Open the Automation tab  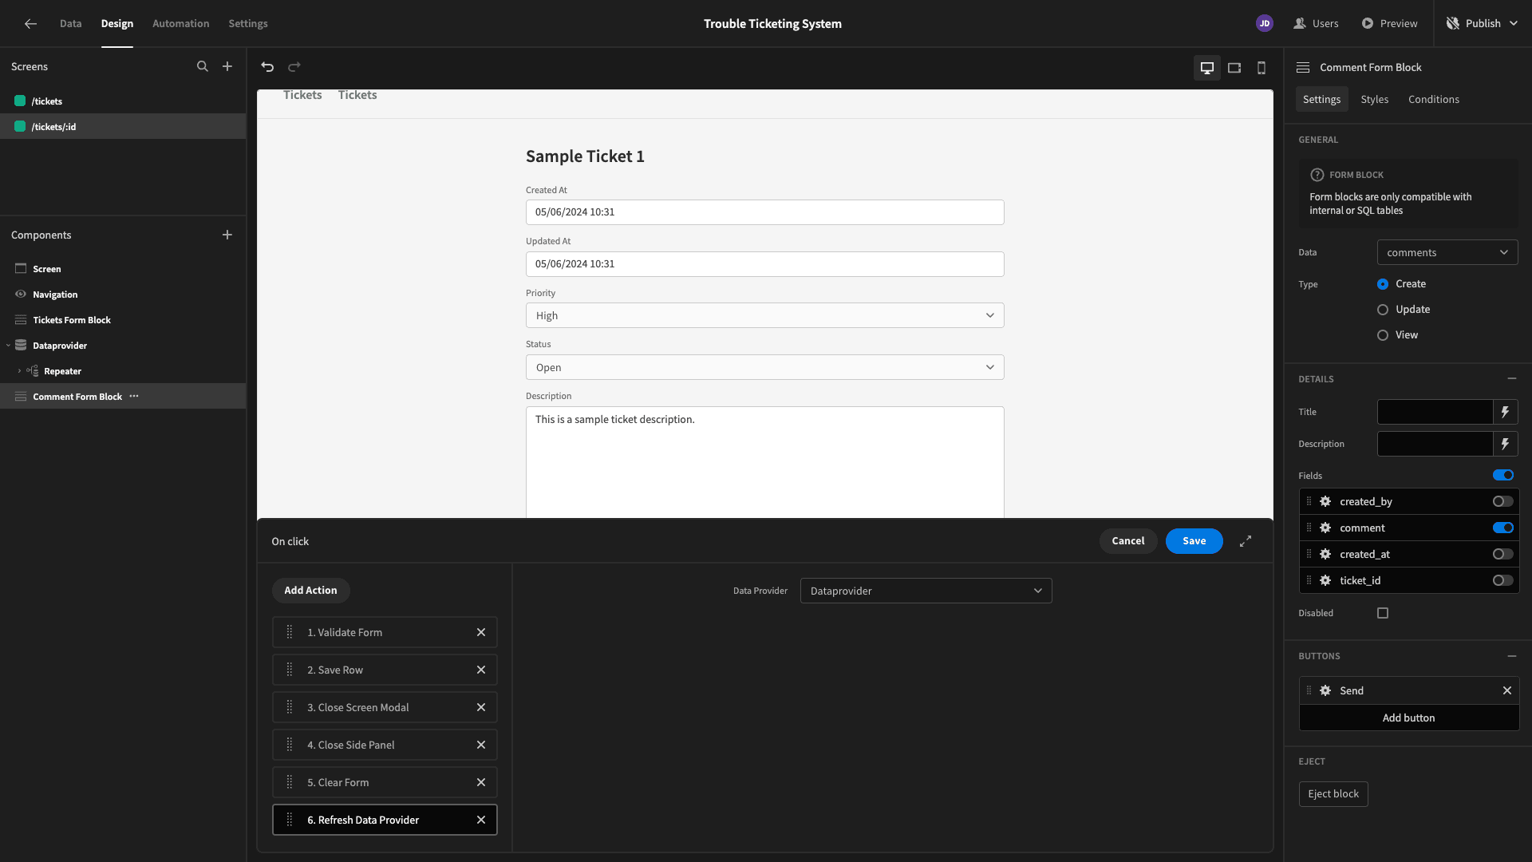pos(181,24)
